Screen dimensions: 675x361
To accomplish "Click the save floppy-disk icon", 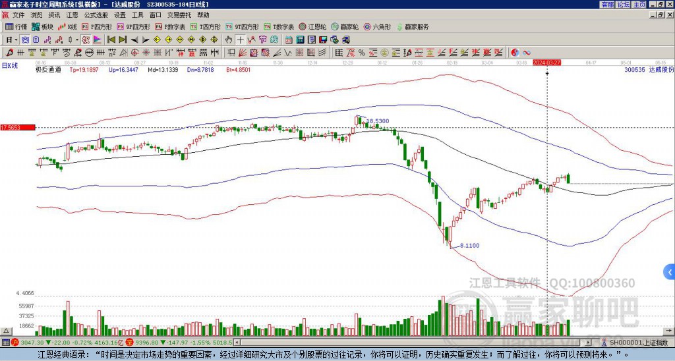I will 323,40.
